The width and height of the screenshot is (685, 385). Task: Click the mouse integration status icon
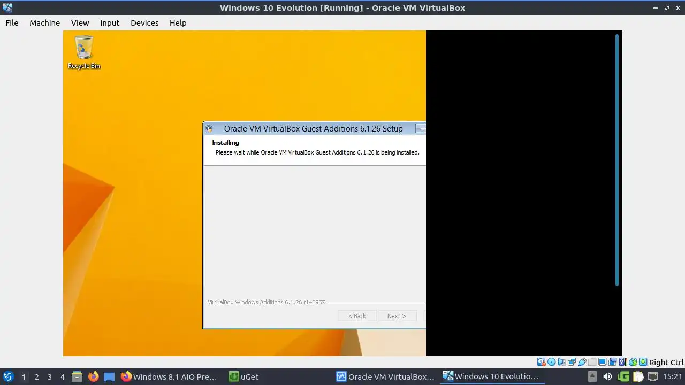click(633, 362)
